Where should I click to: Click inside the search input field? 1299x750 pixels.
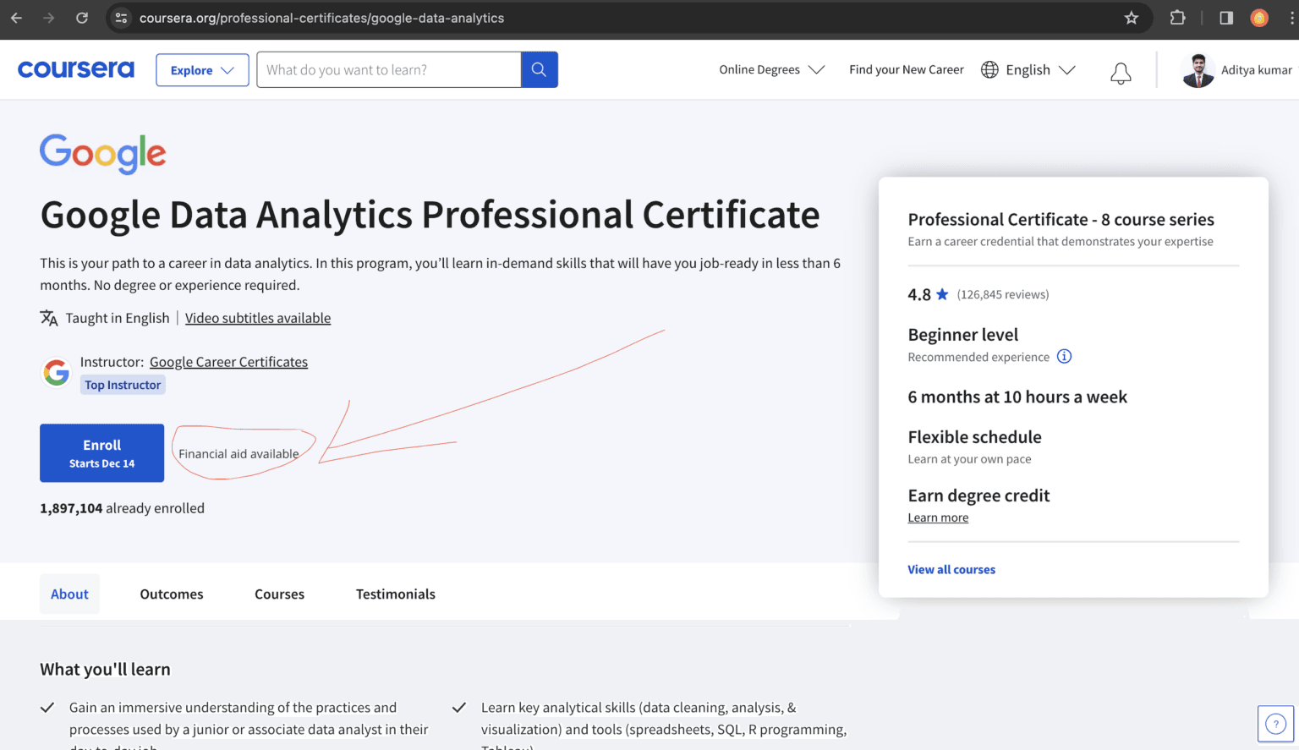[389, 69]
